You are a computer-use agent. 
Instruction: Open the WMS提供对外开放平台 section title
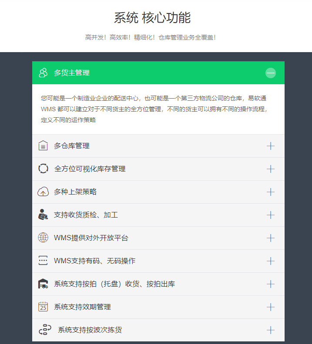91,238
